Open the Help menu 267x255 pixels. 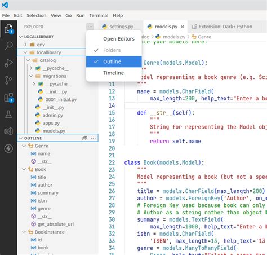[x=118, y=15]
